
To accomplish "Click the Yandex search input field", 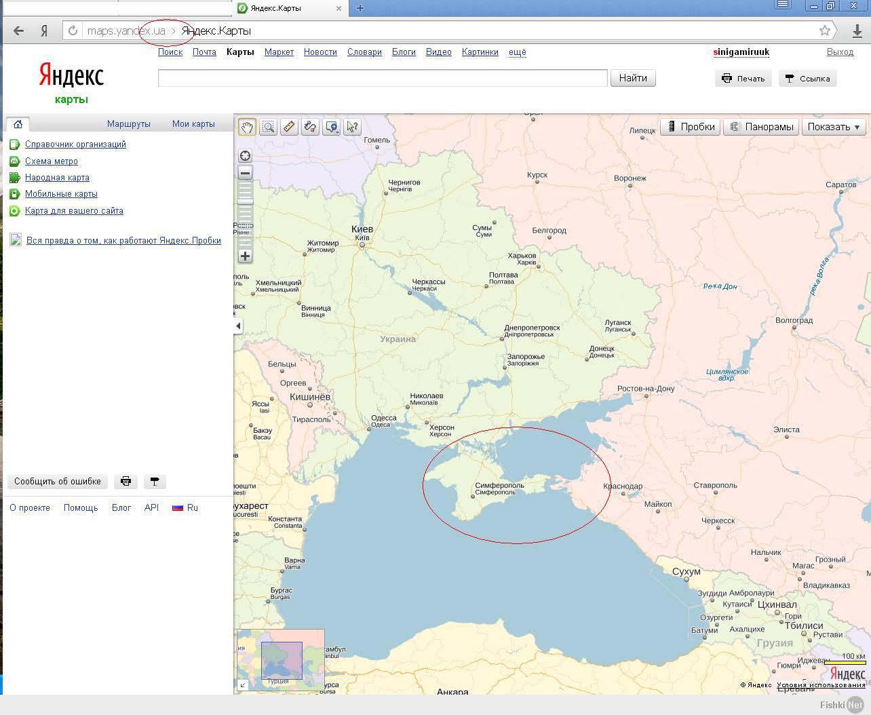I will tap(382, 78).
